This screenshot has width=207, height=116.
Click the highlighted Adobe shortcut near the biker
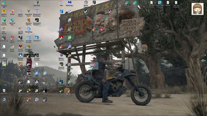pyautogui.click(x=94, y=66)
